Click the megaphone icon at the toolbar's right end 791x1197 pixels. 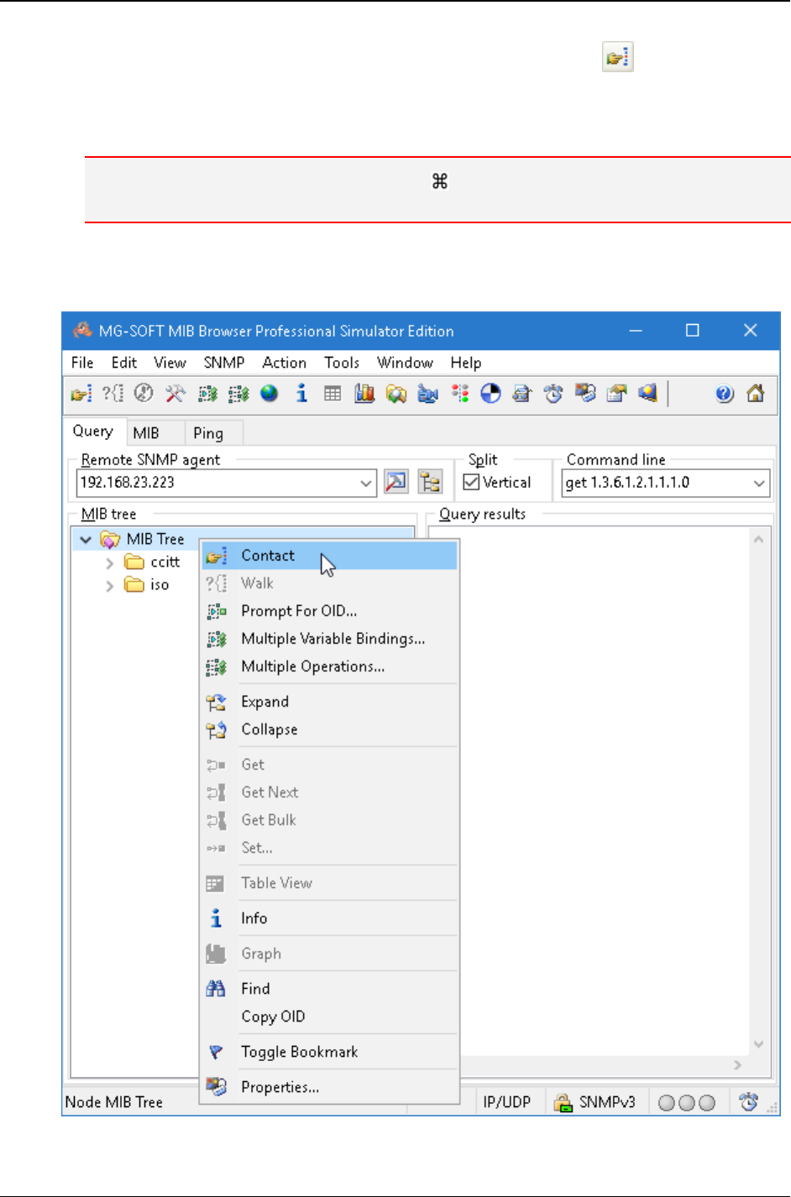pos(647,394)
